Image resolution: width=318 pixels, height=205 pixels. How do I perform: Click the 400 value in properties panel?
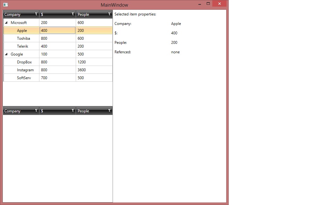pyautogui.click(x=174, y=33)
